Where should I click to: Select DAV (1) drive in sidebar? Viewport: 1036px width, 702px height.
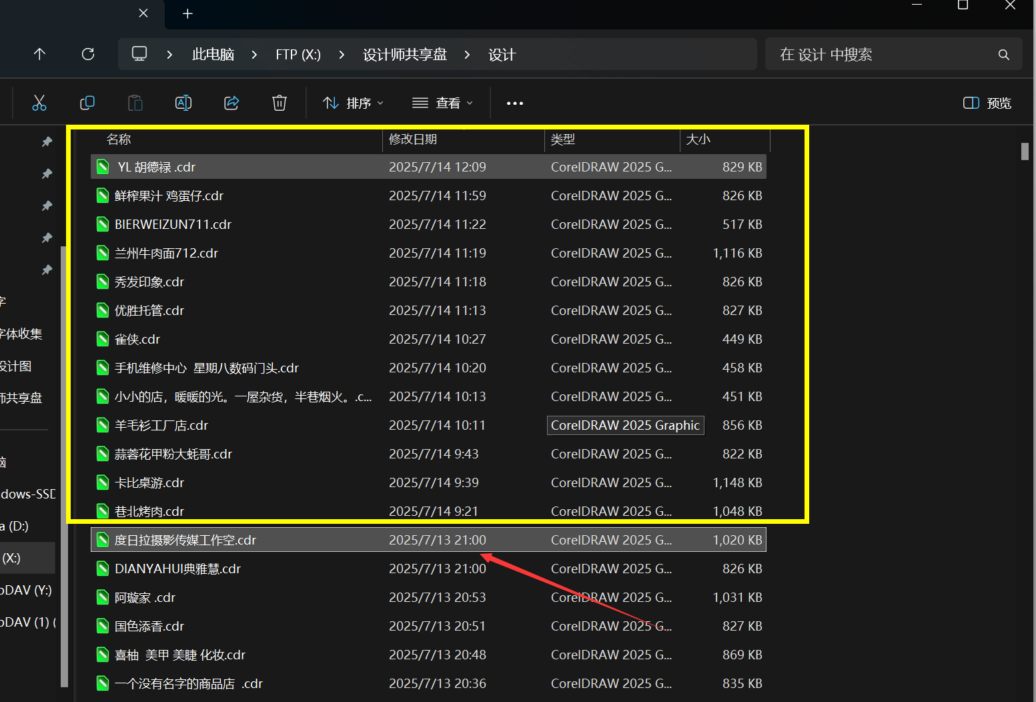[27, 622]
